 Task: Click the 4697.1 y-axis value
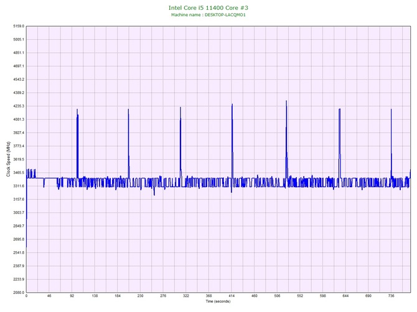tap(19, 66)
